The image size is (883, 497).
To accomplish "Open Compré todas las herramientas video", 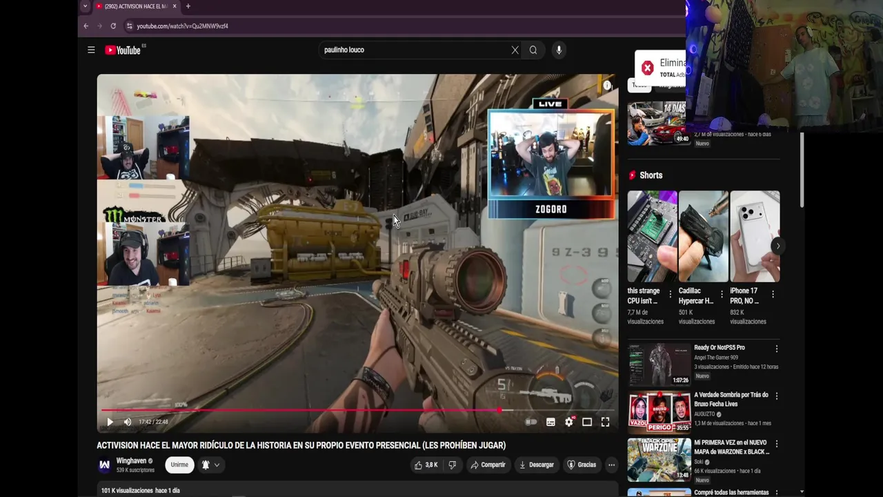I will (x=731, y=492).
